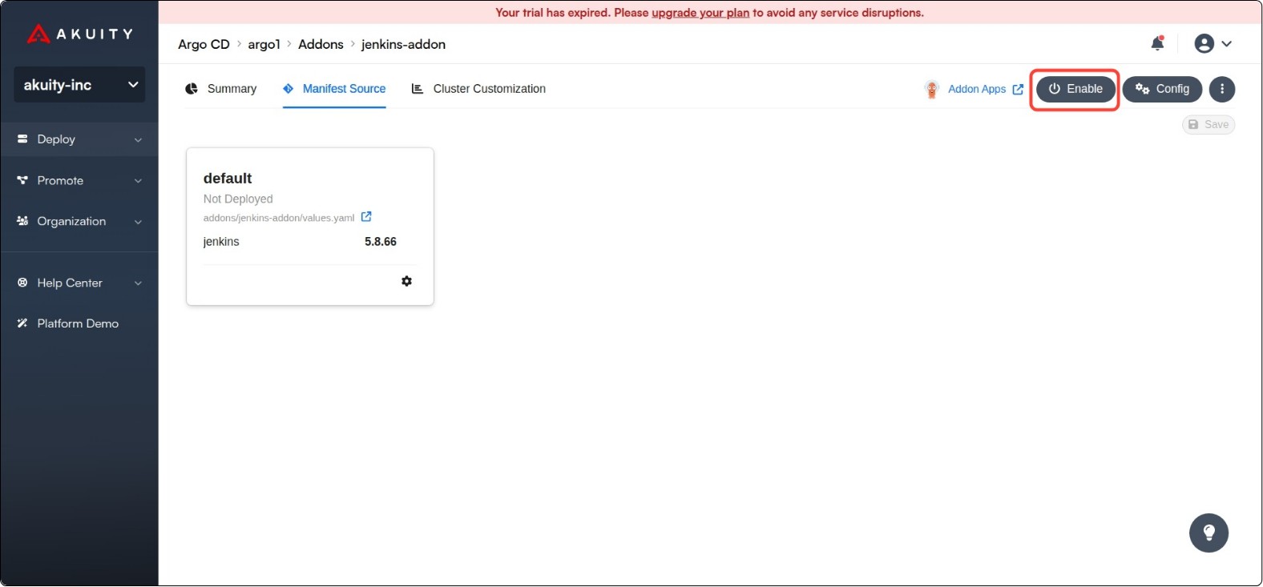Select the Manifest Source tab
This screenshot has height=587, width=1263.
pos(334,89)
